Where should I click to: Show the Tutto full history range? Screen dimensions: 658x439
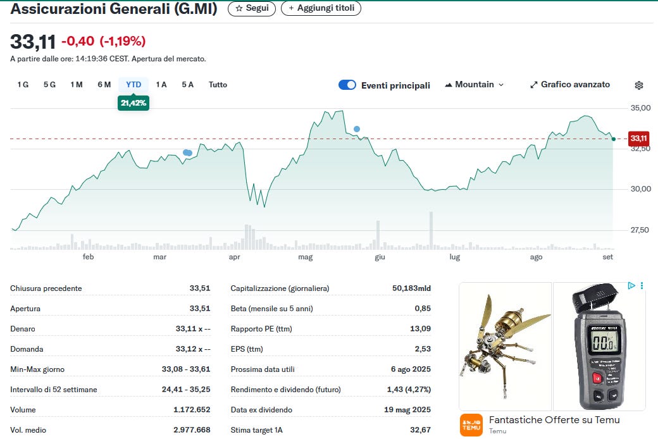(218, 85)
